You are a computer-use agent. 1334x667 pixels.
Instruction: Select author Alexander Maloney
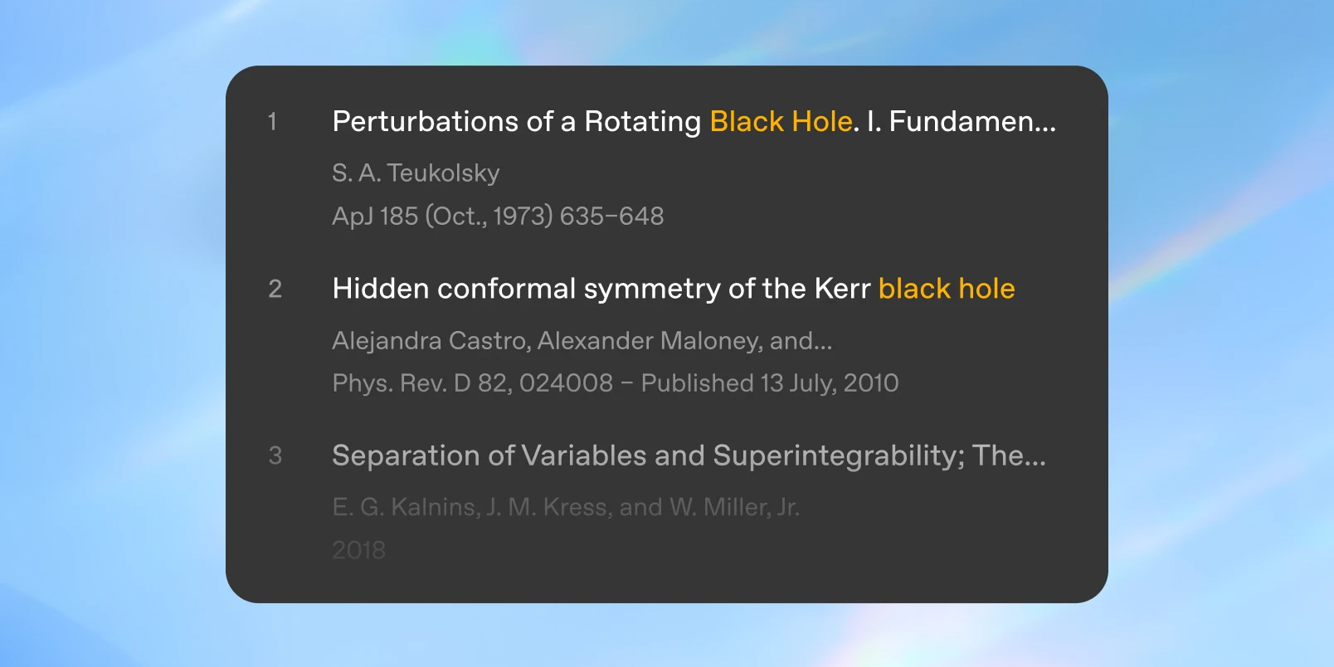coord(650,341)
